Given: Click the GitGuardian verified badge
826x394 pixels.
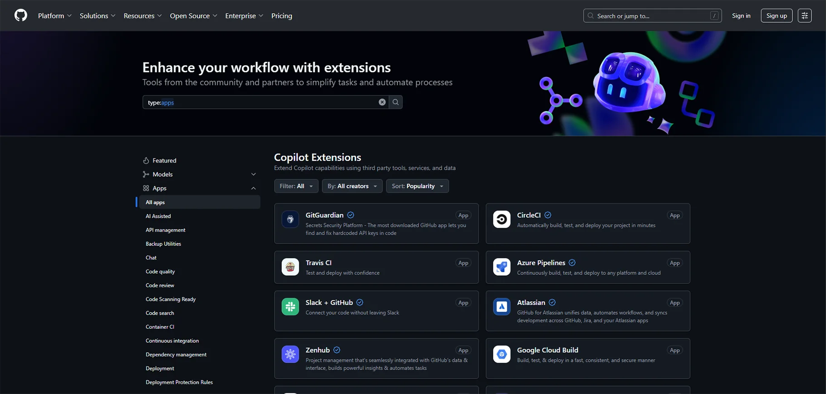Looking at the screenshot, I should pyautogui.click(x=351, y=215).
